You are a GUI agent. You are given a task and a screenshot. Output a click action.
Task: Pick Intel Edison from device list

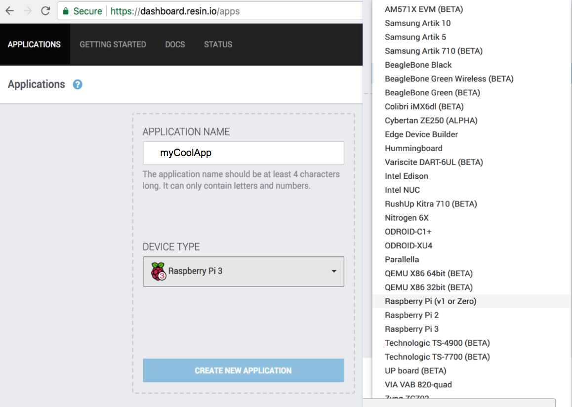pos(406,176)
